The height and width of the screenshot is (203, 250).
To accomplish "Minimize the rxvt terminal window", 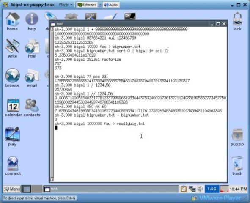I will pyautogui.click(x=212, y=24).
